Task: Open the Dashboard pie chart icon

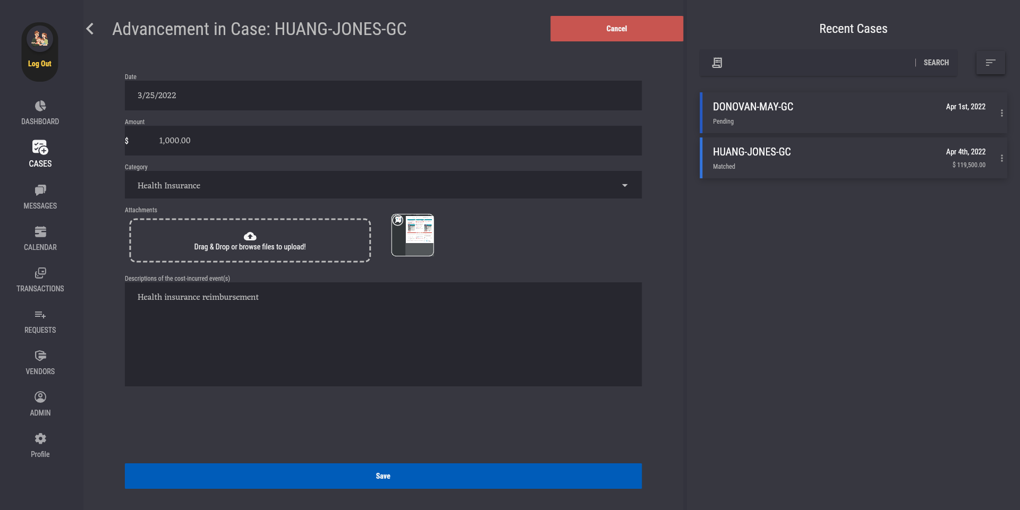Action: tap(40, 106)
